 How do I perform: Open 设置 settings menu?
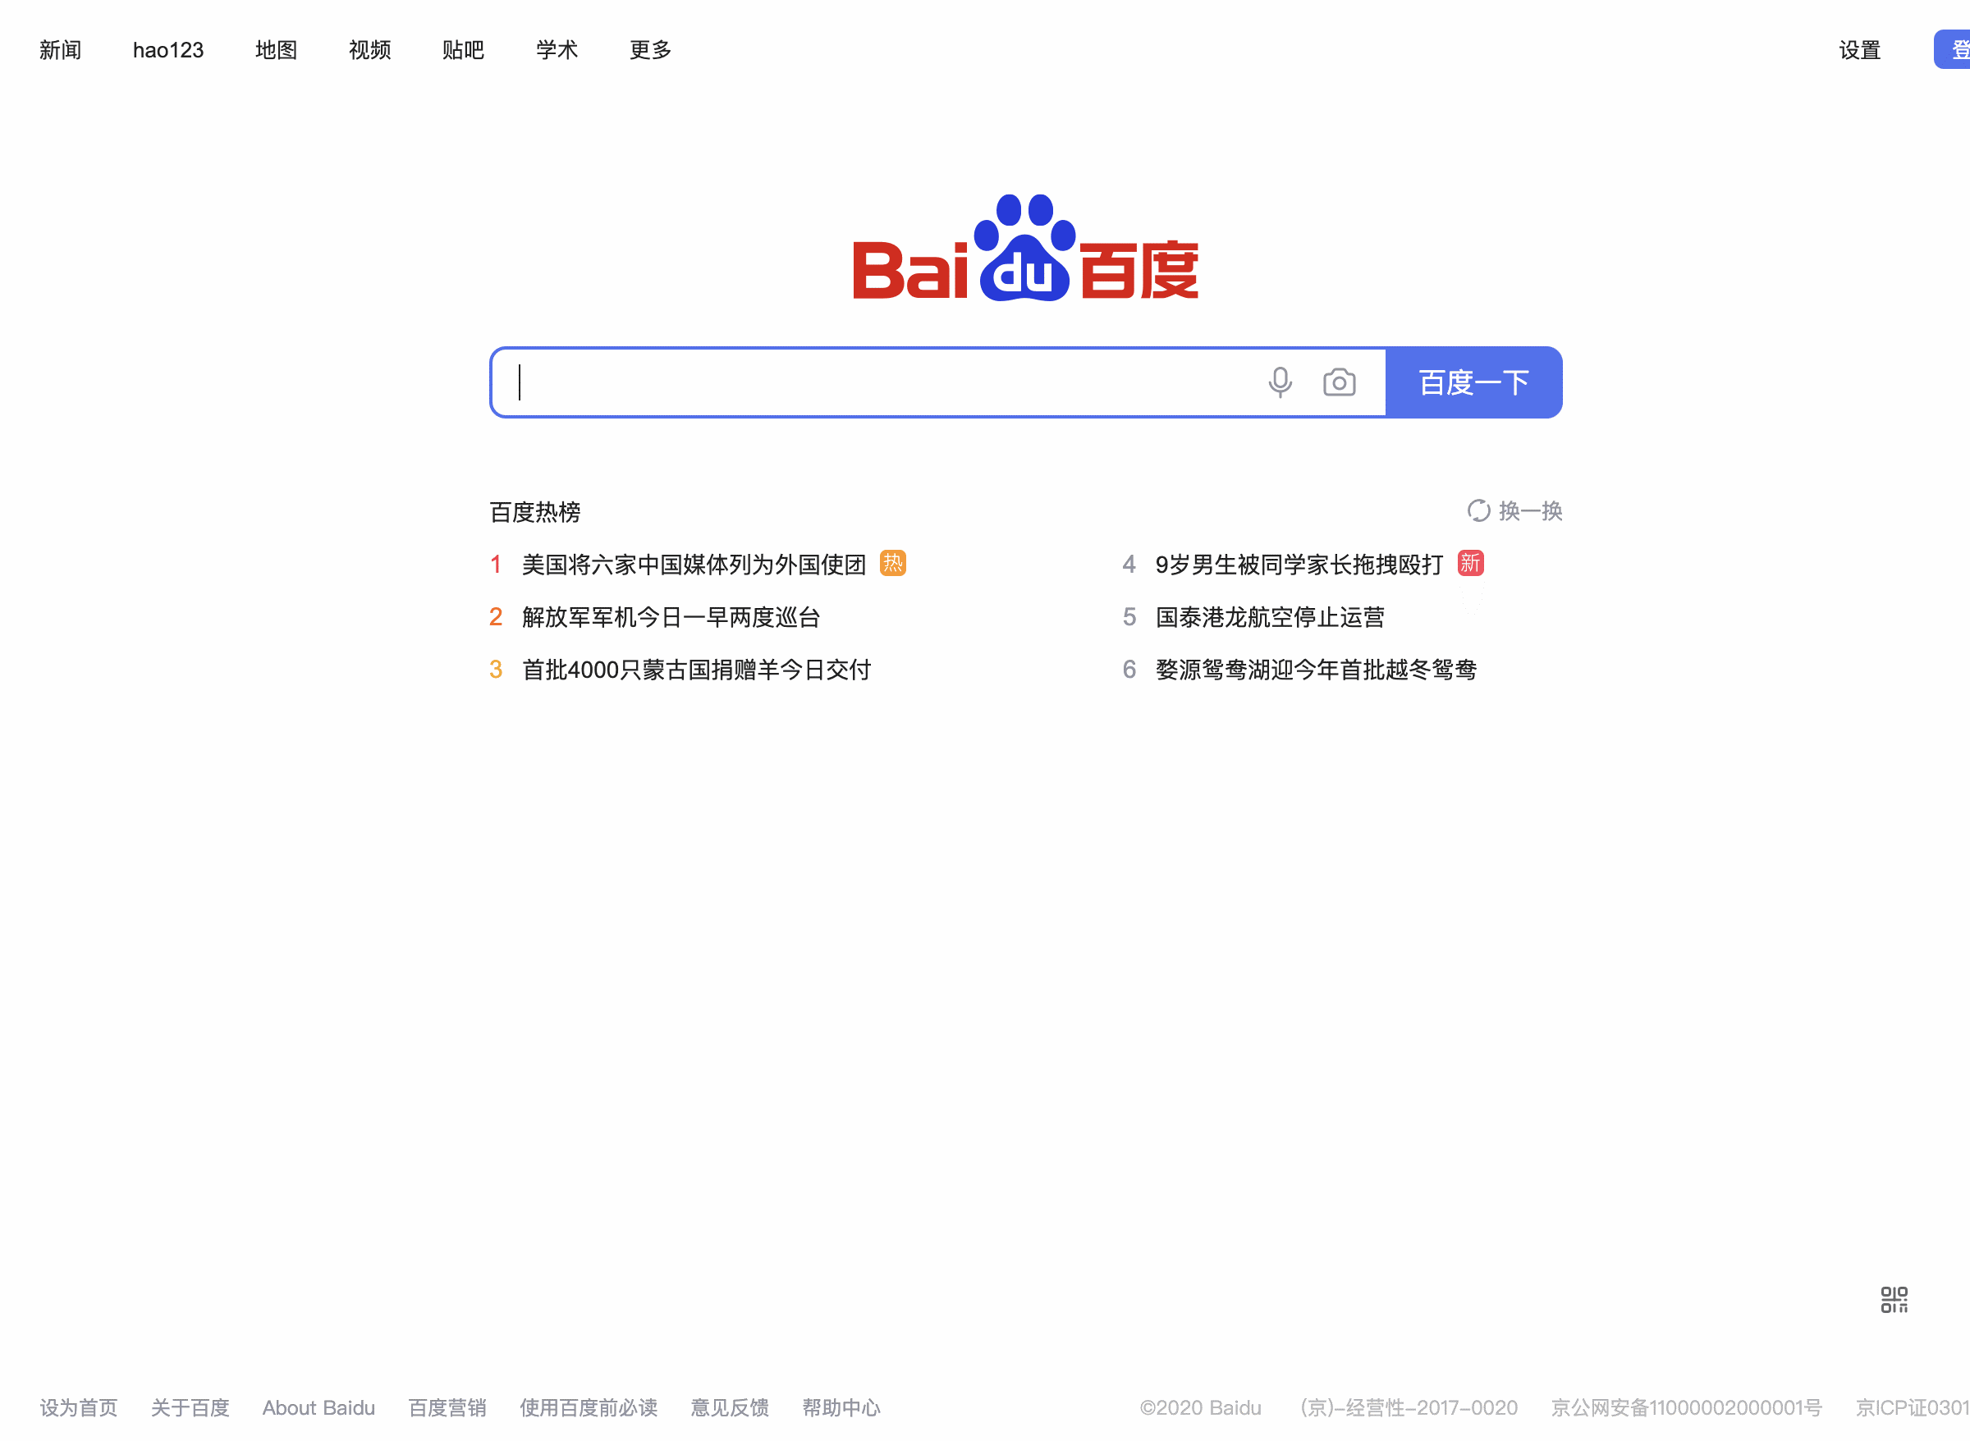pos(1859,50)
